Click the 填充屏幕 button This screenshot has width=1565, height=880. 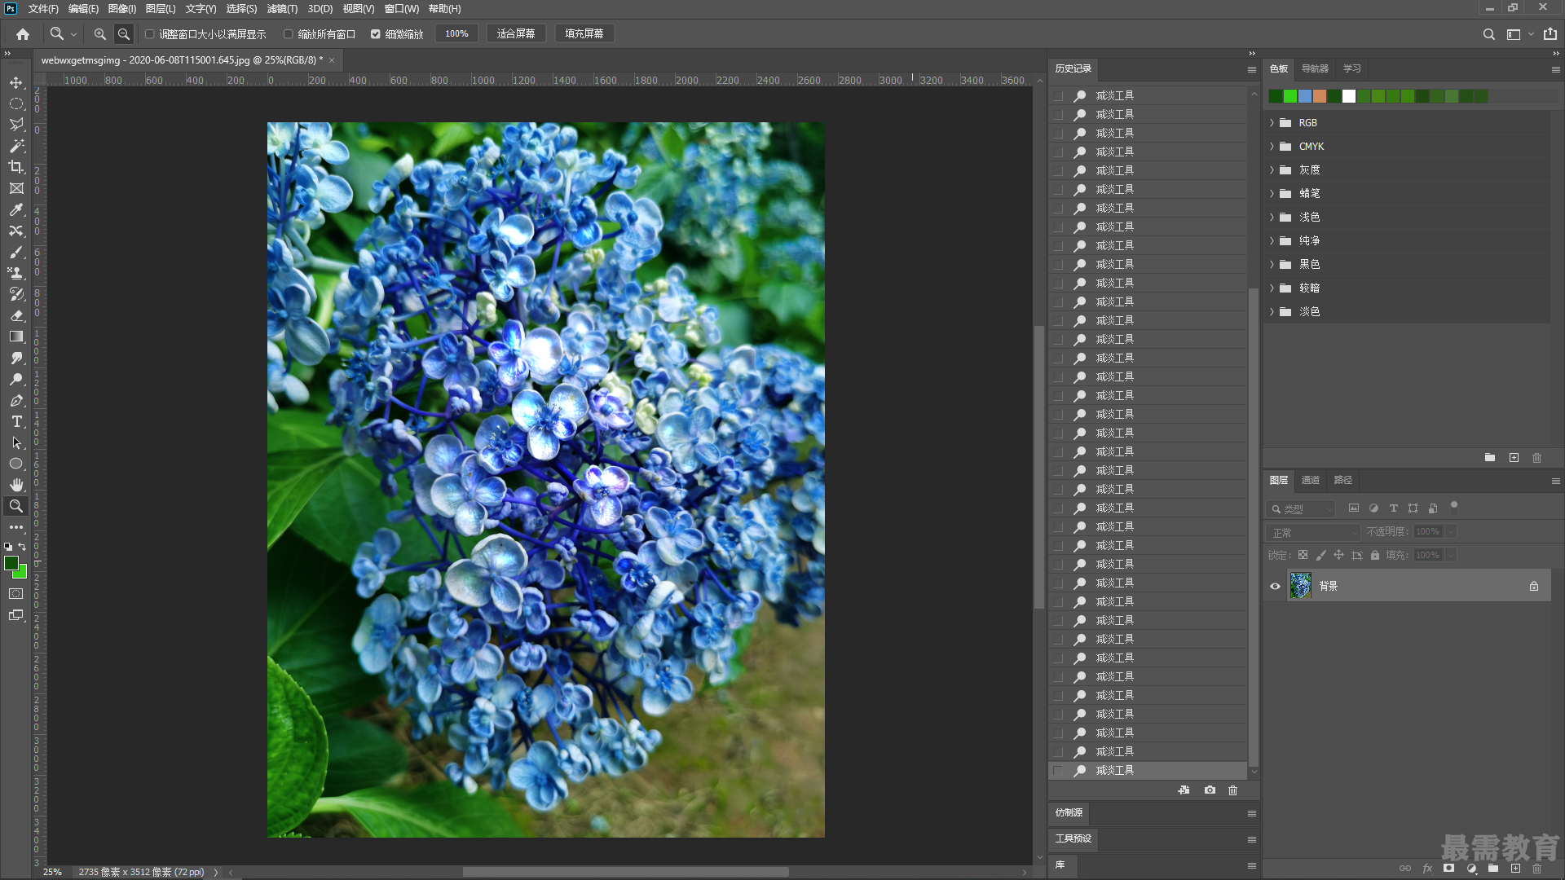tap(584, 34)
